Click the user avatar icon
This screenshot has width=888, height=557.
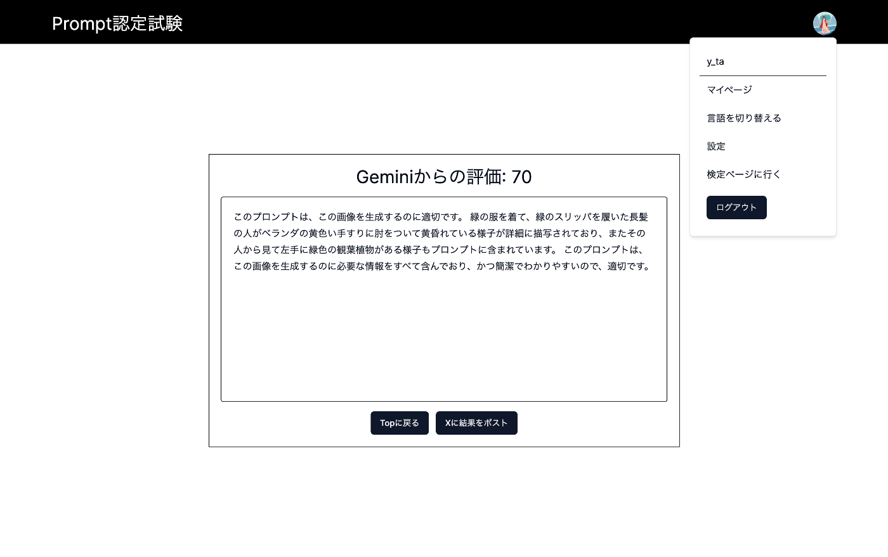click(x=825, y=23)
